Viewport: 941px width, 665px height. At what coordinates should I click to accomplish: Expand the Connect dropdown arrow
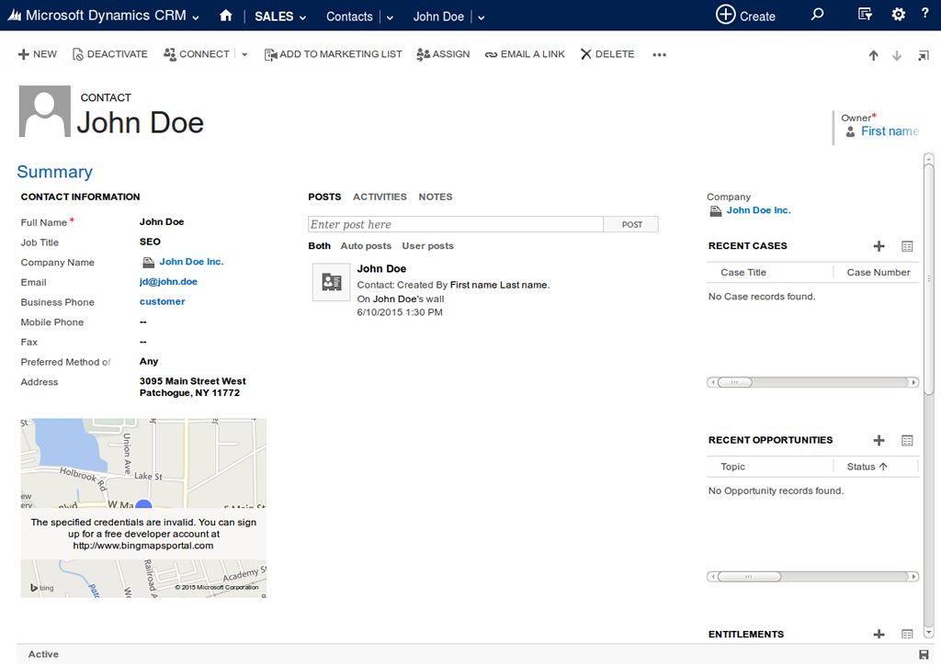(244, 54)
